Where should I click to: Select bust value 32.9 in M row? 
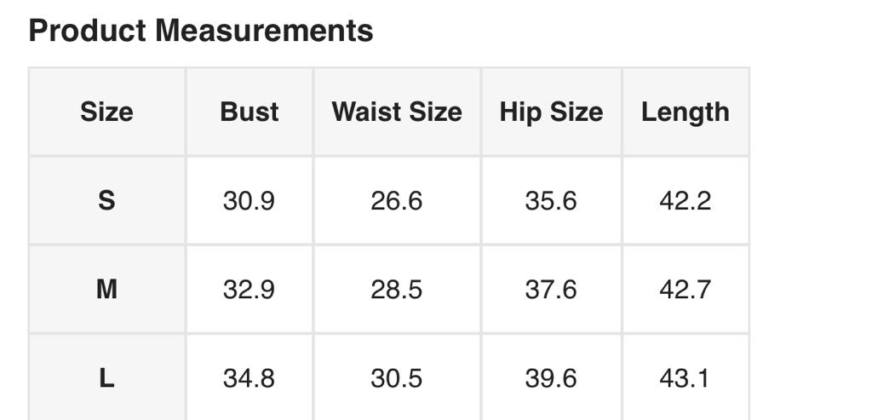tap(249, 290)
